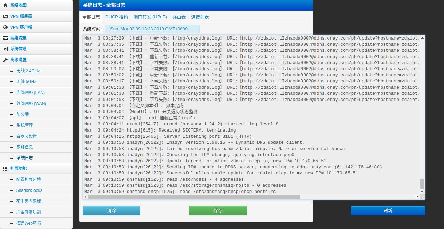Click the VPN 服务器 arrows icon

(5, 16)
